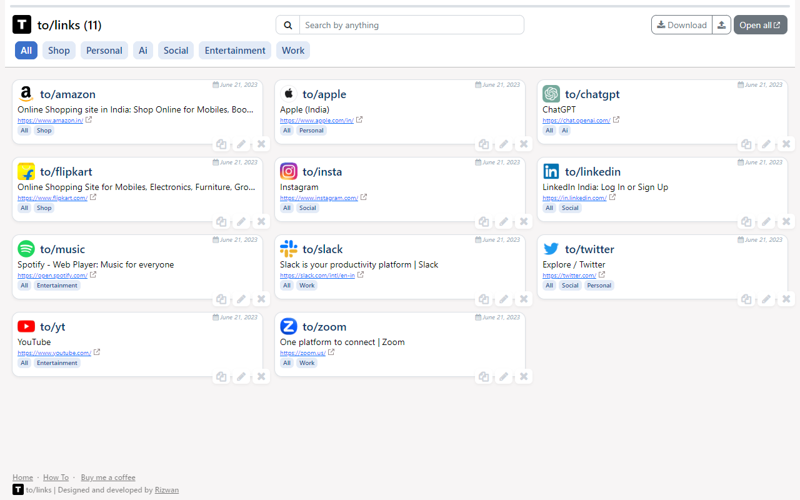Click the Personal tag on to/twitter card
The height and width of the screenshot is (500, 800).
point(599,286)
